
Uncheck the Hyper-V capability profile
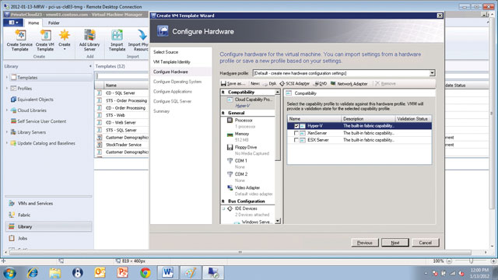click(296, 126)
